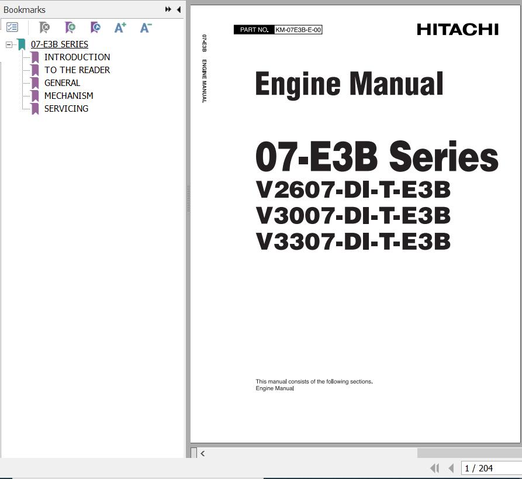Click the delete bookmark icon
This screenshot has height=479, width=522.
(44, 27)
